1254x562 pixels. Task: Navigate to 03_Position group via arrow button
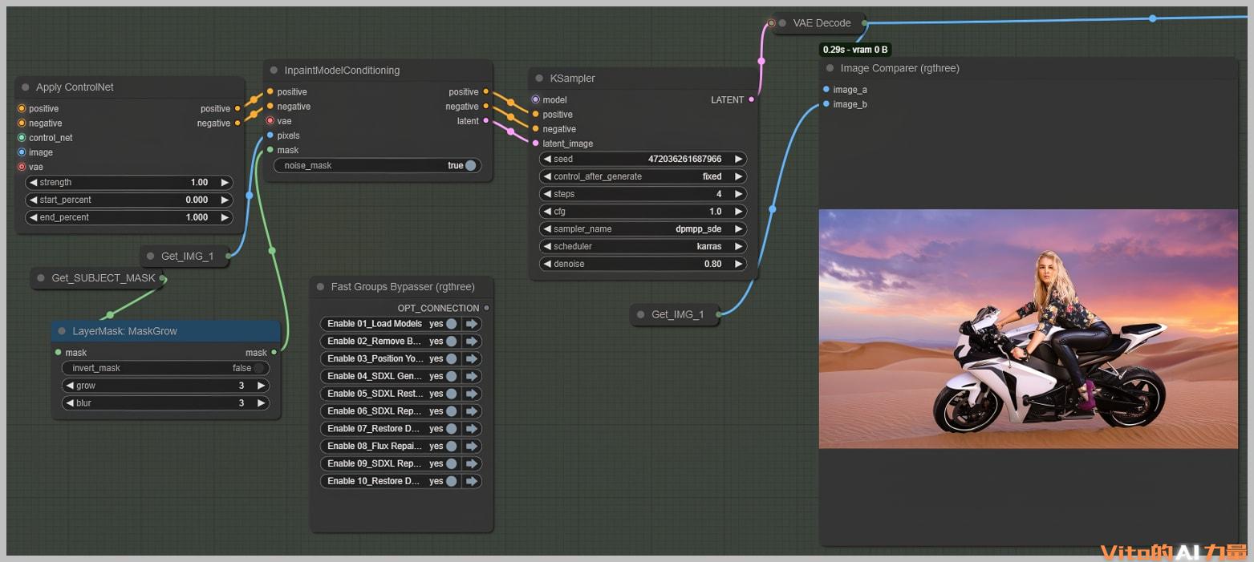coord(472,359)
